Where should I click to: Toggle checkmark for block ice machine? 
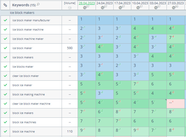coord(5,131)
